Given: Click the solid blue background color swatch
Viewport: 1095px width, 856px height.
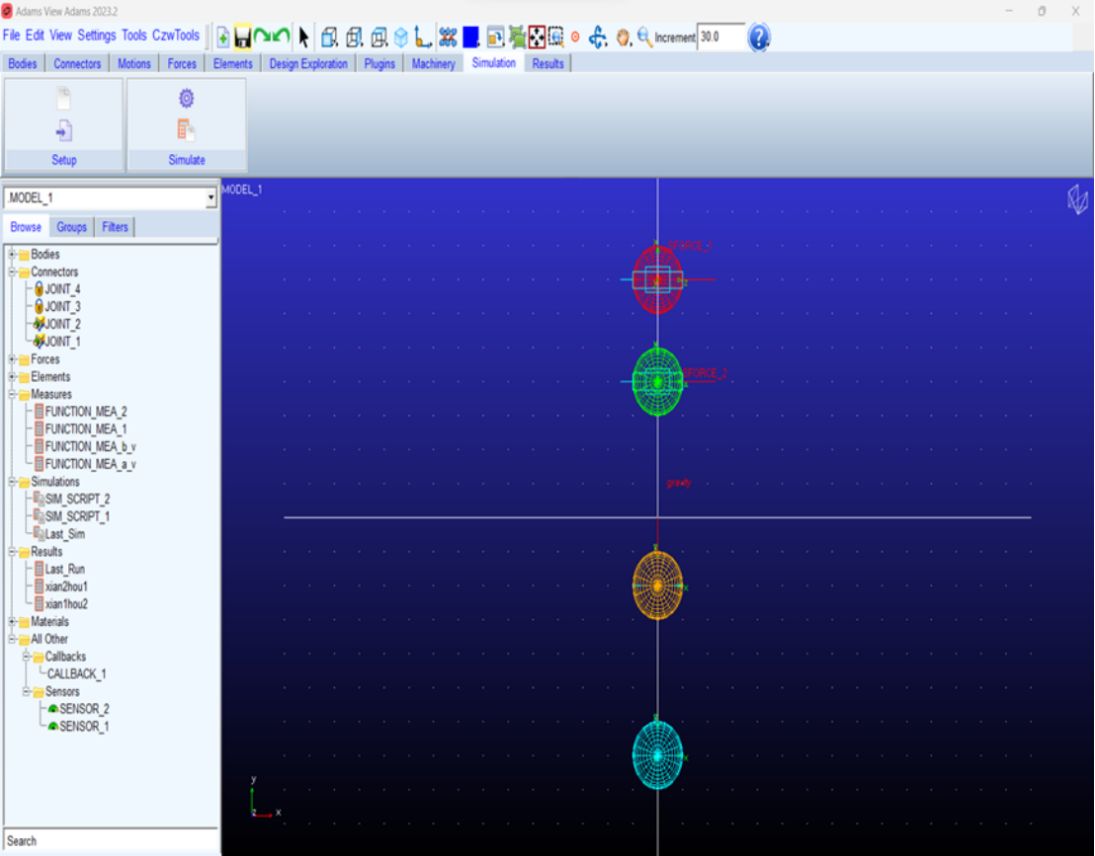Looking at the screenshot, I should (470, 38).
